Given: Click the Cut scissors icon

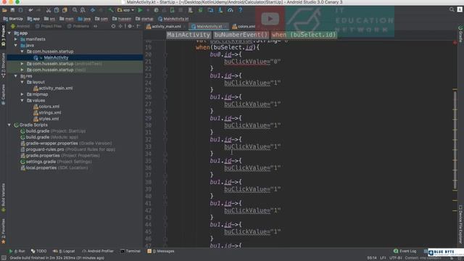Looking at the screenshot, I should click(x=49, y=10).
